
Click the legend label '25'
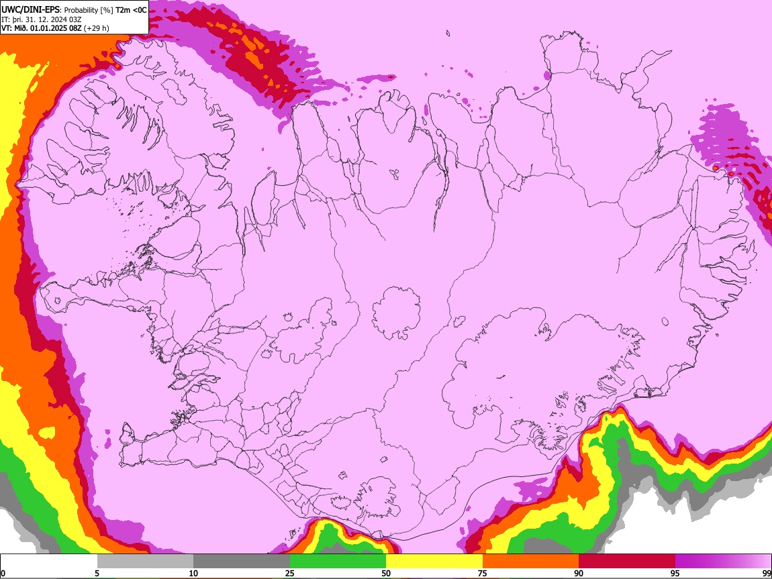[x=289, y=573]
